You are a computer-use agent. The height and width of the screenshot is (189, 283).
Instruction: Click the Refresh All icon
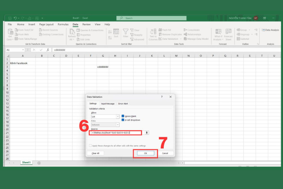pos(72,33)
